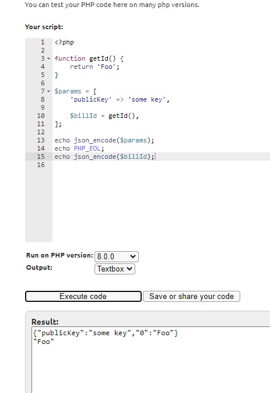The height and width of the screenshot is (393, 270).
Task: Click the 'echo json_encode($params);' line
Action: coord(104,140)
